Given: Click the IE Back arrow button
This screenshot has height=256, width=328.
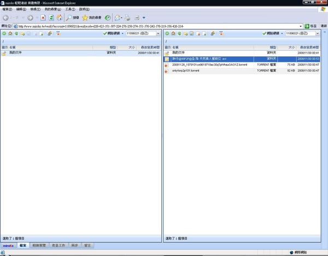Looking at the screenshot, I should click(x=5, y=18).
